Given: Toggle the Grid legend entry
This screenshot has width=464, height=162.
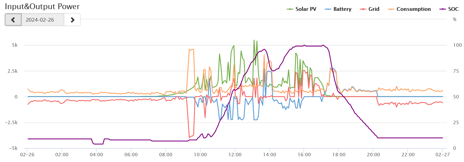Looking at the screenshot, I should click(374, 9).
